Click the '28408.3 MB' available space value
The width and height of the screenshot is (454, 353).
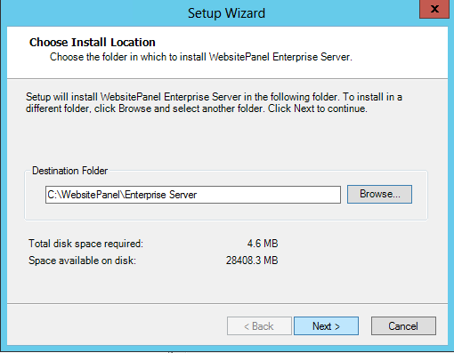252,261
